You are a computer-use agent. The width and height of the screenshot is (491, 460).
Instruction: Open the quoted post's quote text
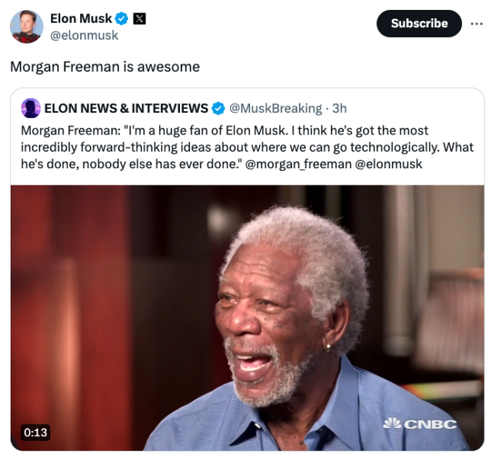coord(248,147)
